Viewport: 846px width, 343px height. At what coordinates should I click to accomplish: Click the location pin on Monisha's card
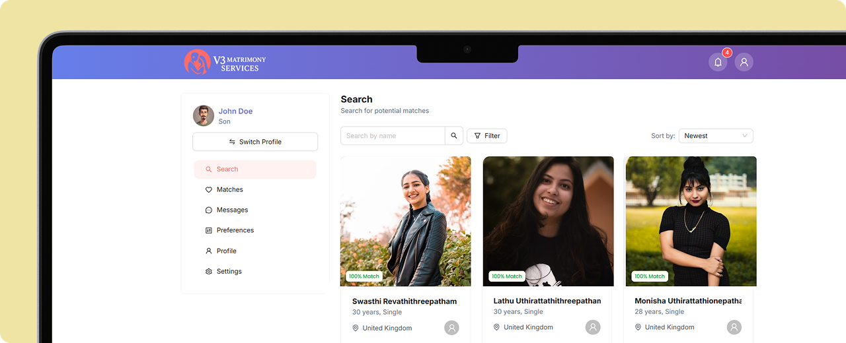coord(638,327)
